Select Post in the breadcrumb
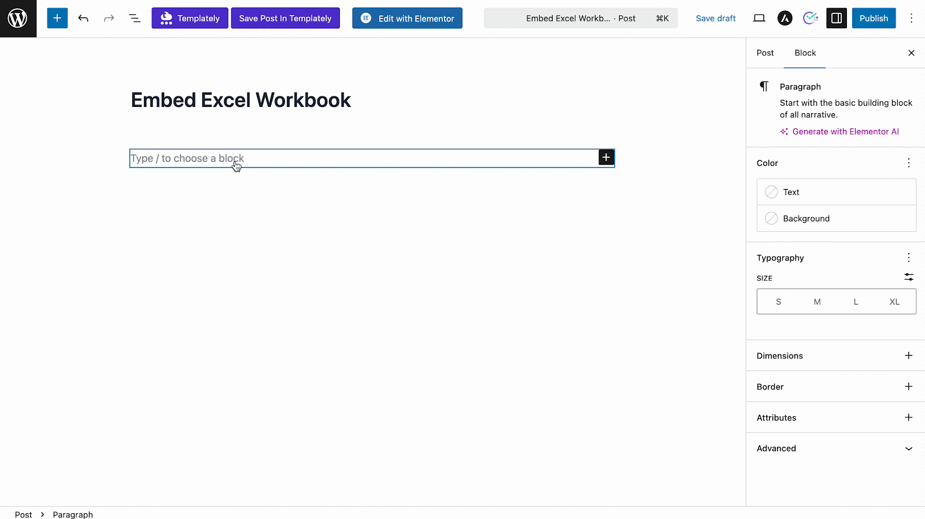 (24, 514)
